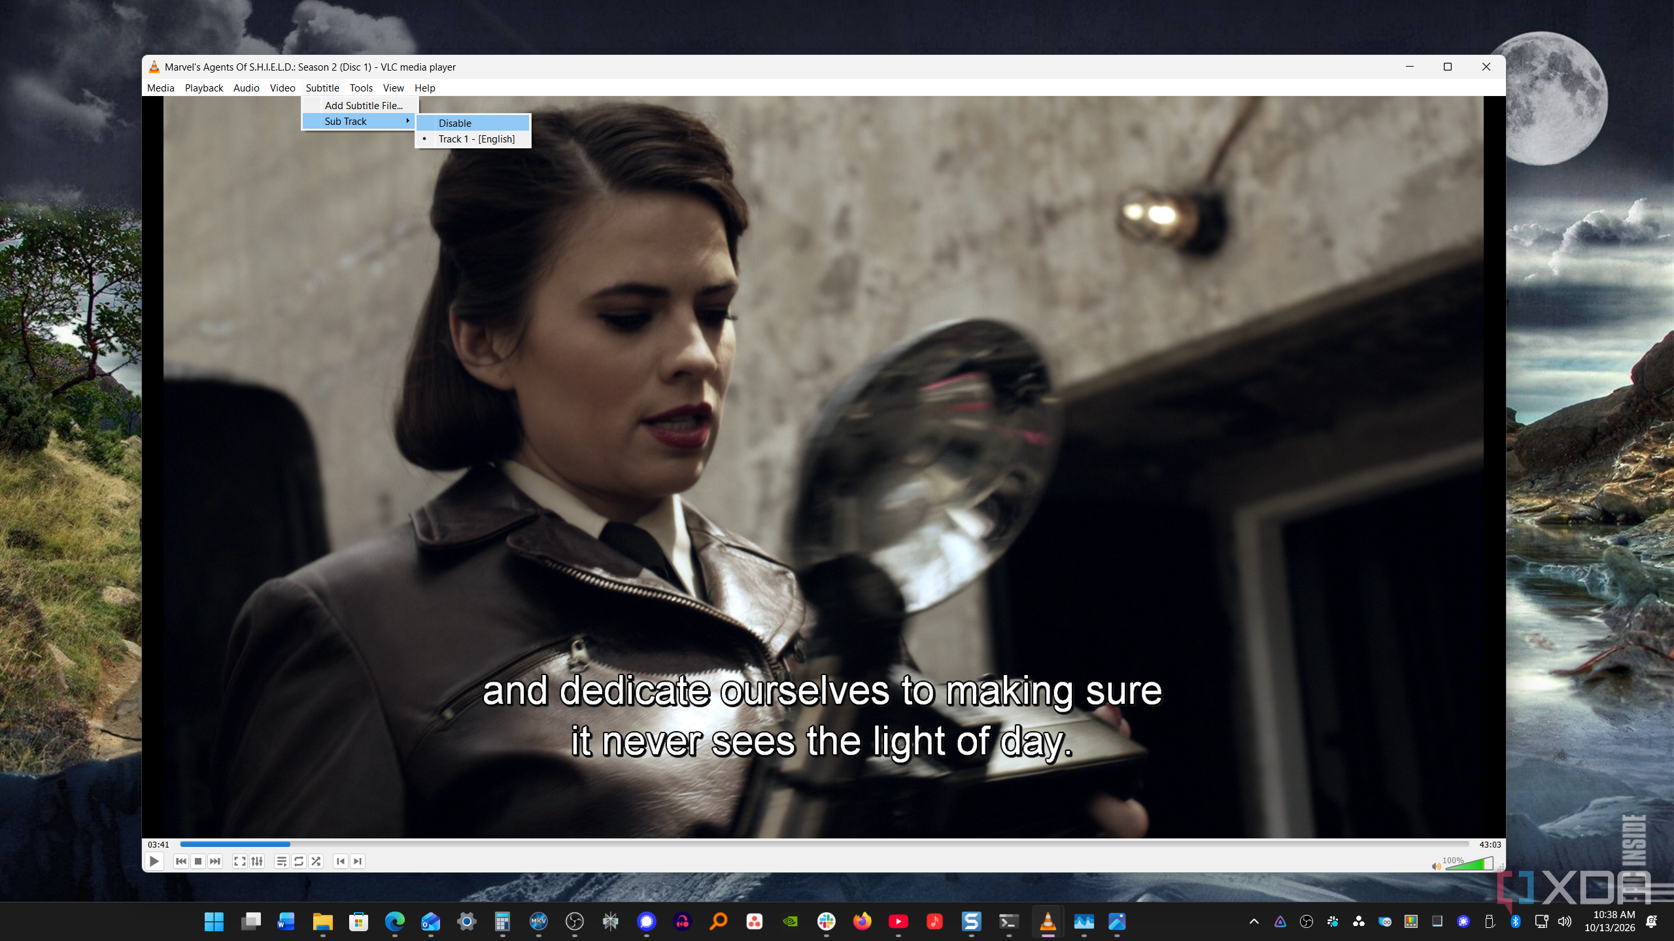This screenshot has height=941, width=1674.
Task: Choose Add Subtitle File option
Action: tap(360, 105)
